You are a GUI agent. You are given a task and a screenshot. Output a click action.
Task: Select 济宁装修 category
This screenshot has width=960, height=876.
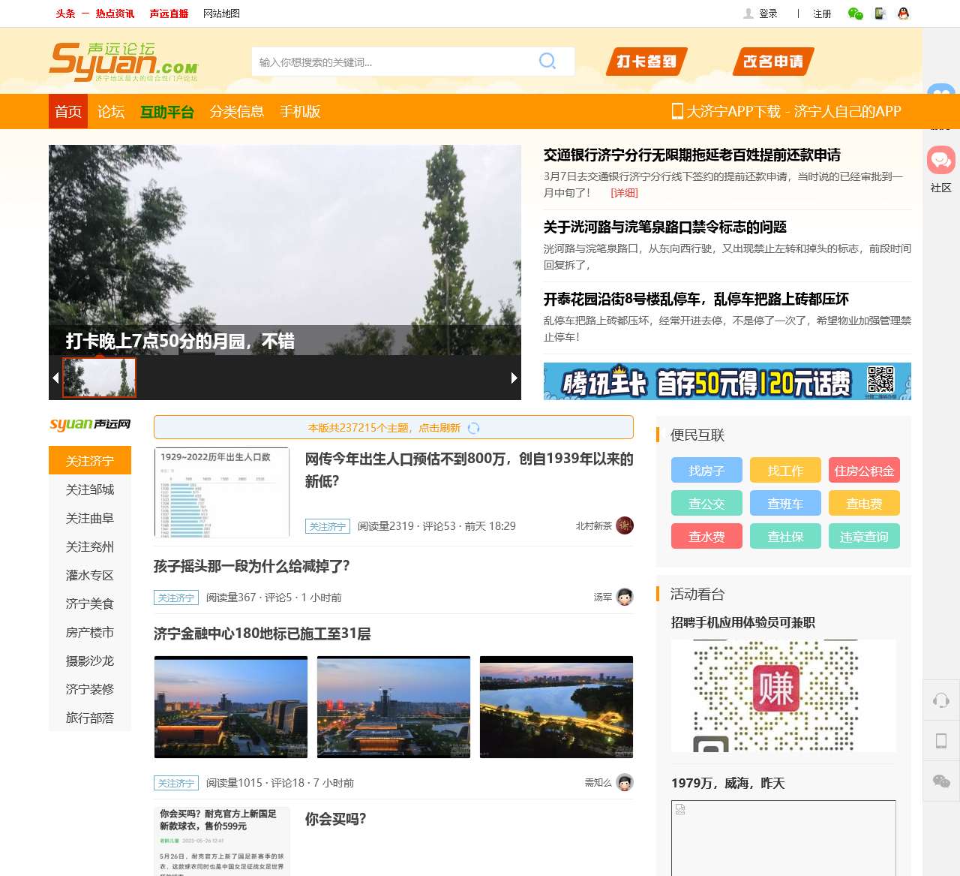click(x=90, y=689)
